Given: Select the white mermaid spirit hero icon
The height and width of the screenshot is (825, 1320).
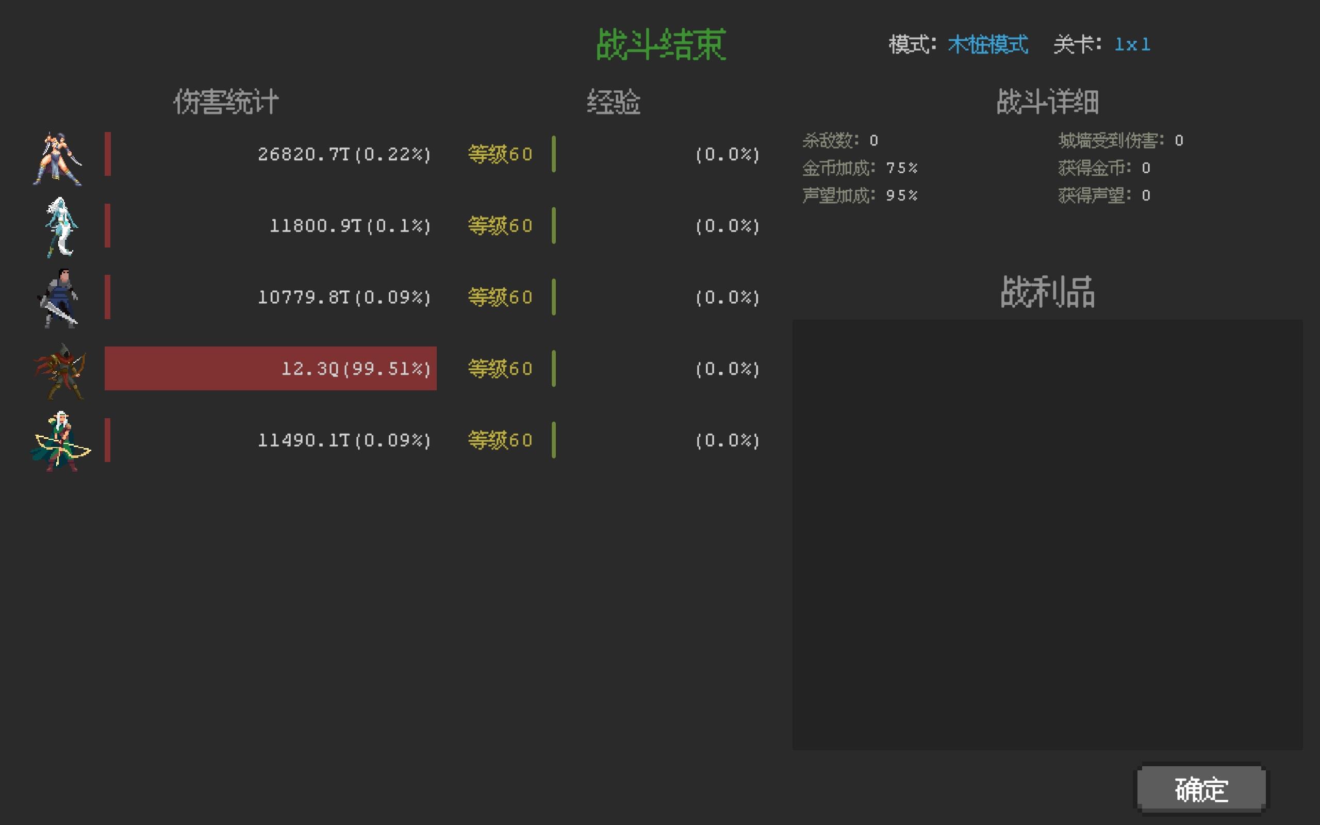Looking at the screenshot, I should (60, 227).
